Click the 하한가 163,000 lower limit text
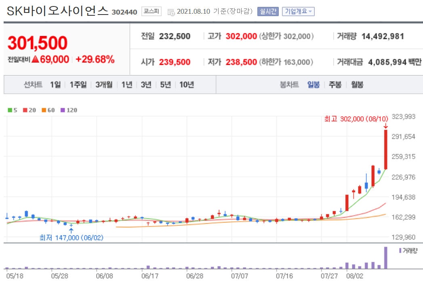The image size is (423, 283). [x=286, y=62]
